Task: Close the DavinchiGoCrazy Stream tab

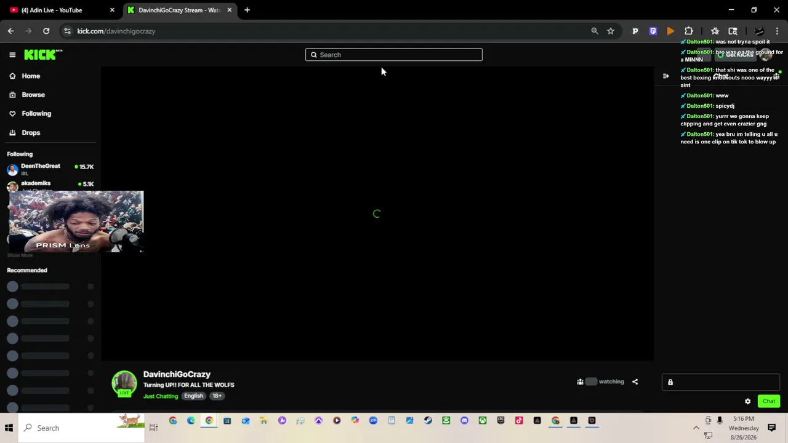Action: click(230, 10)
